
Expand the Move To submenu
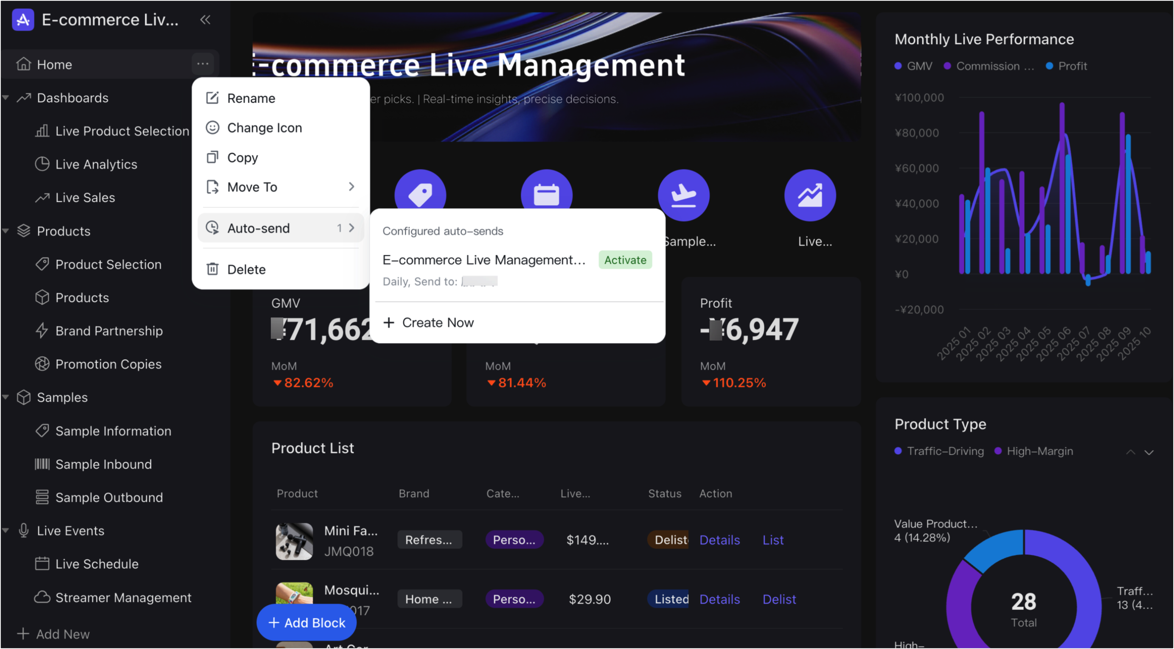pyautogui.click(x=280, y=187)
